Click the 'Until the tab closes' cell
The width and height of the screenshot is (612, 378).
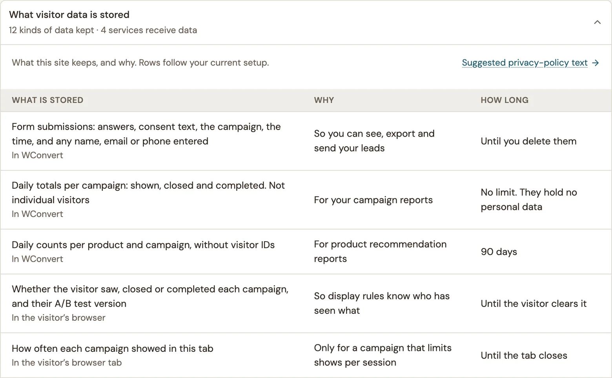point(524,355)
